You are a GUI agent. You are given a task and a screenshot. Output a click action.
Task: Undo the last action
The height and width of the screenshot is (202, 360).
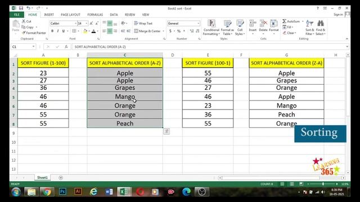tap(28, 8)
